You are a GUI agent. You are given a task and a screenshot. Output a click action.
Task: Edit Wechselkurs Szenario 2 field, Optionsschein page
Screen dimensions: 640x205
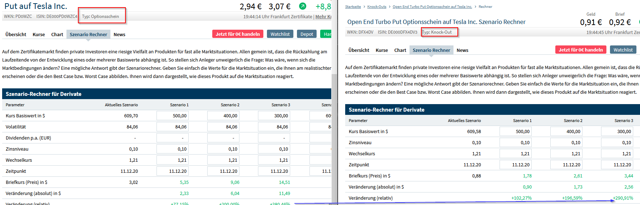223,160
